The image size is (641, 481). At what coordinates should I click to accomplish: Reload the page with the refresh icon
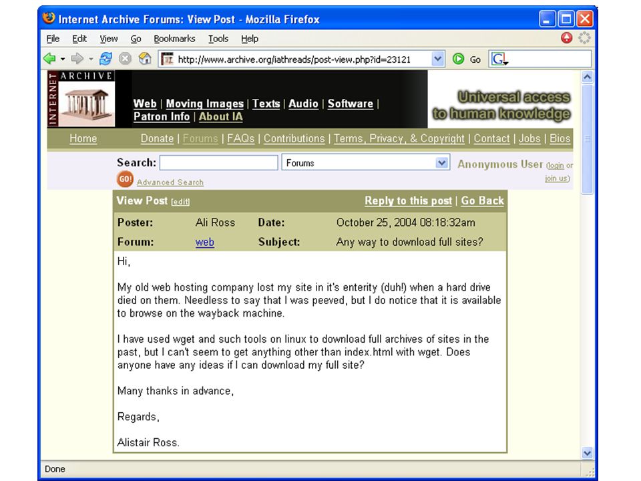[x=105, y=59]
